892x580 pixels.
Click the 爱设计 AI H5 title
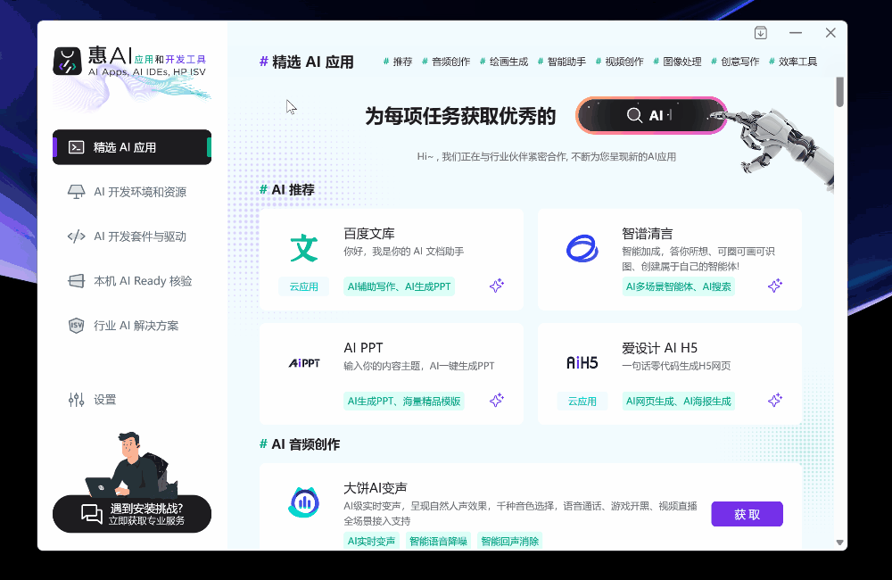659,348
